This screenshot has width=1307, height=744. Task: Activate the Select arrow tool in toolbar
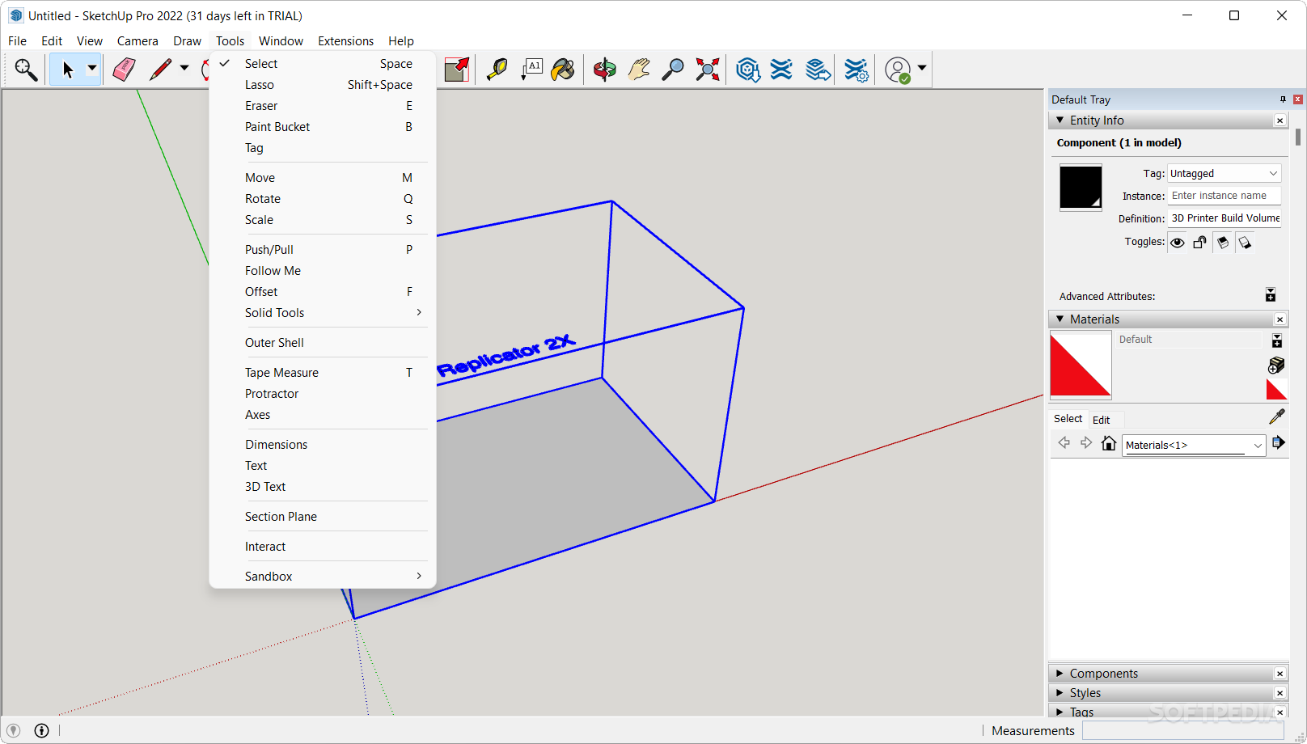(x=68, y=70)
